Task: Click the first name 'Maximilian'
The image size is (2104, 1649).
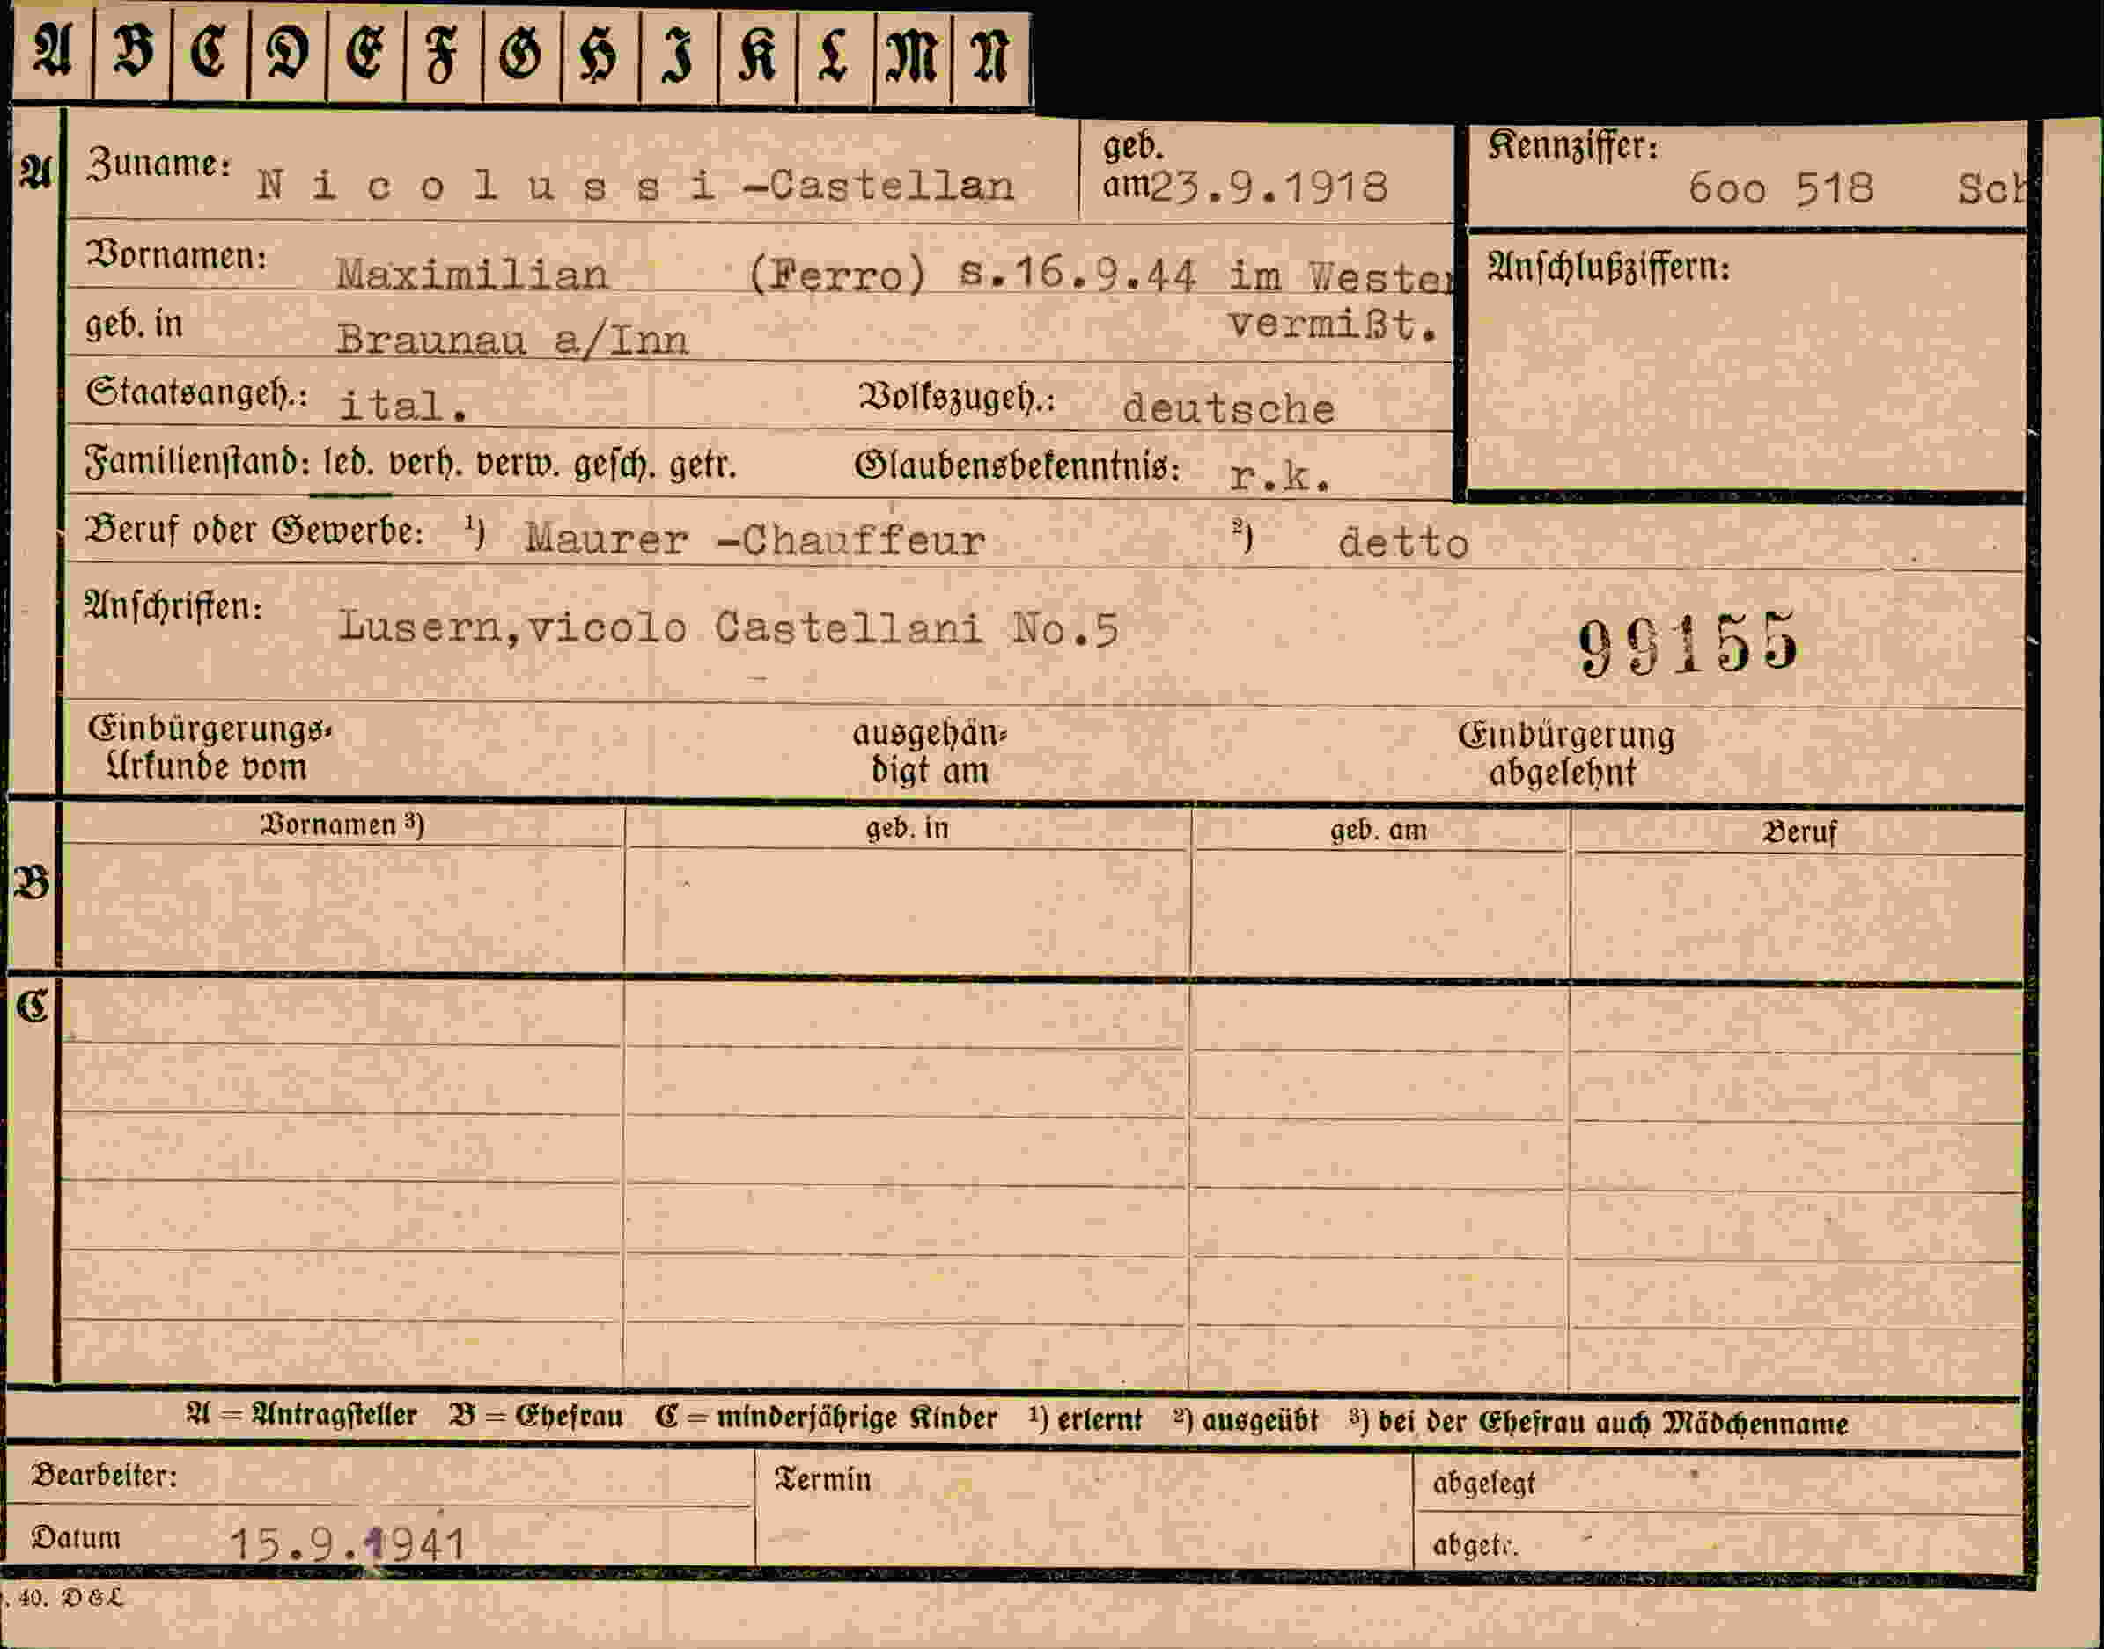Action: [473, 275]
